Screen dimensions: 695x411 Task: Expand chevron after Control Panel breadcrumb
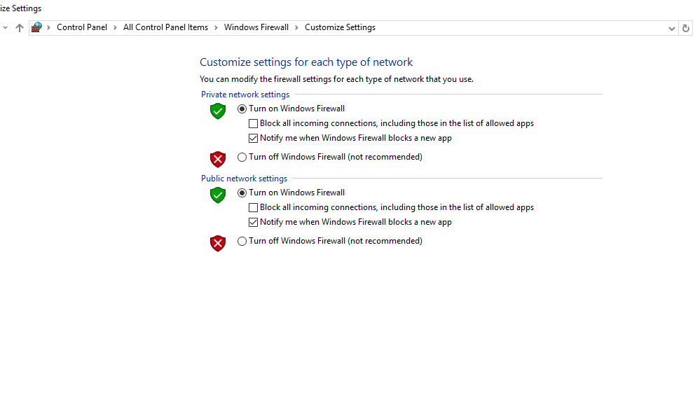pyautogui.click(x=115, y=27)
